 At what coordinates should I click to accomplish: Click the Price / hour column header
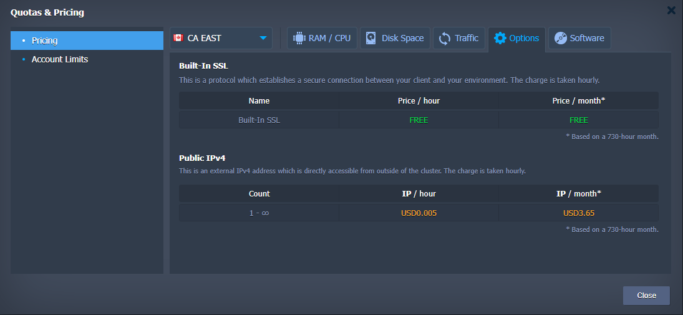tap(419, 100)
